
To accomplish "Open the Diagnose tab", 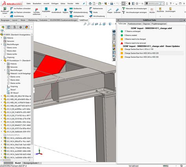I will pos(146,24).
